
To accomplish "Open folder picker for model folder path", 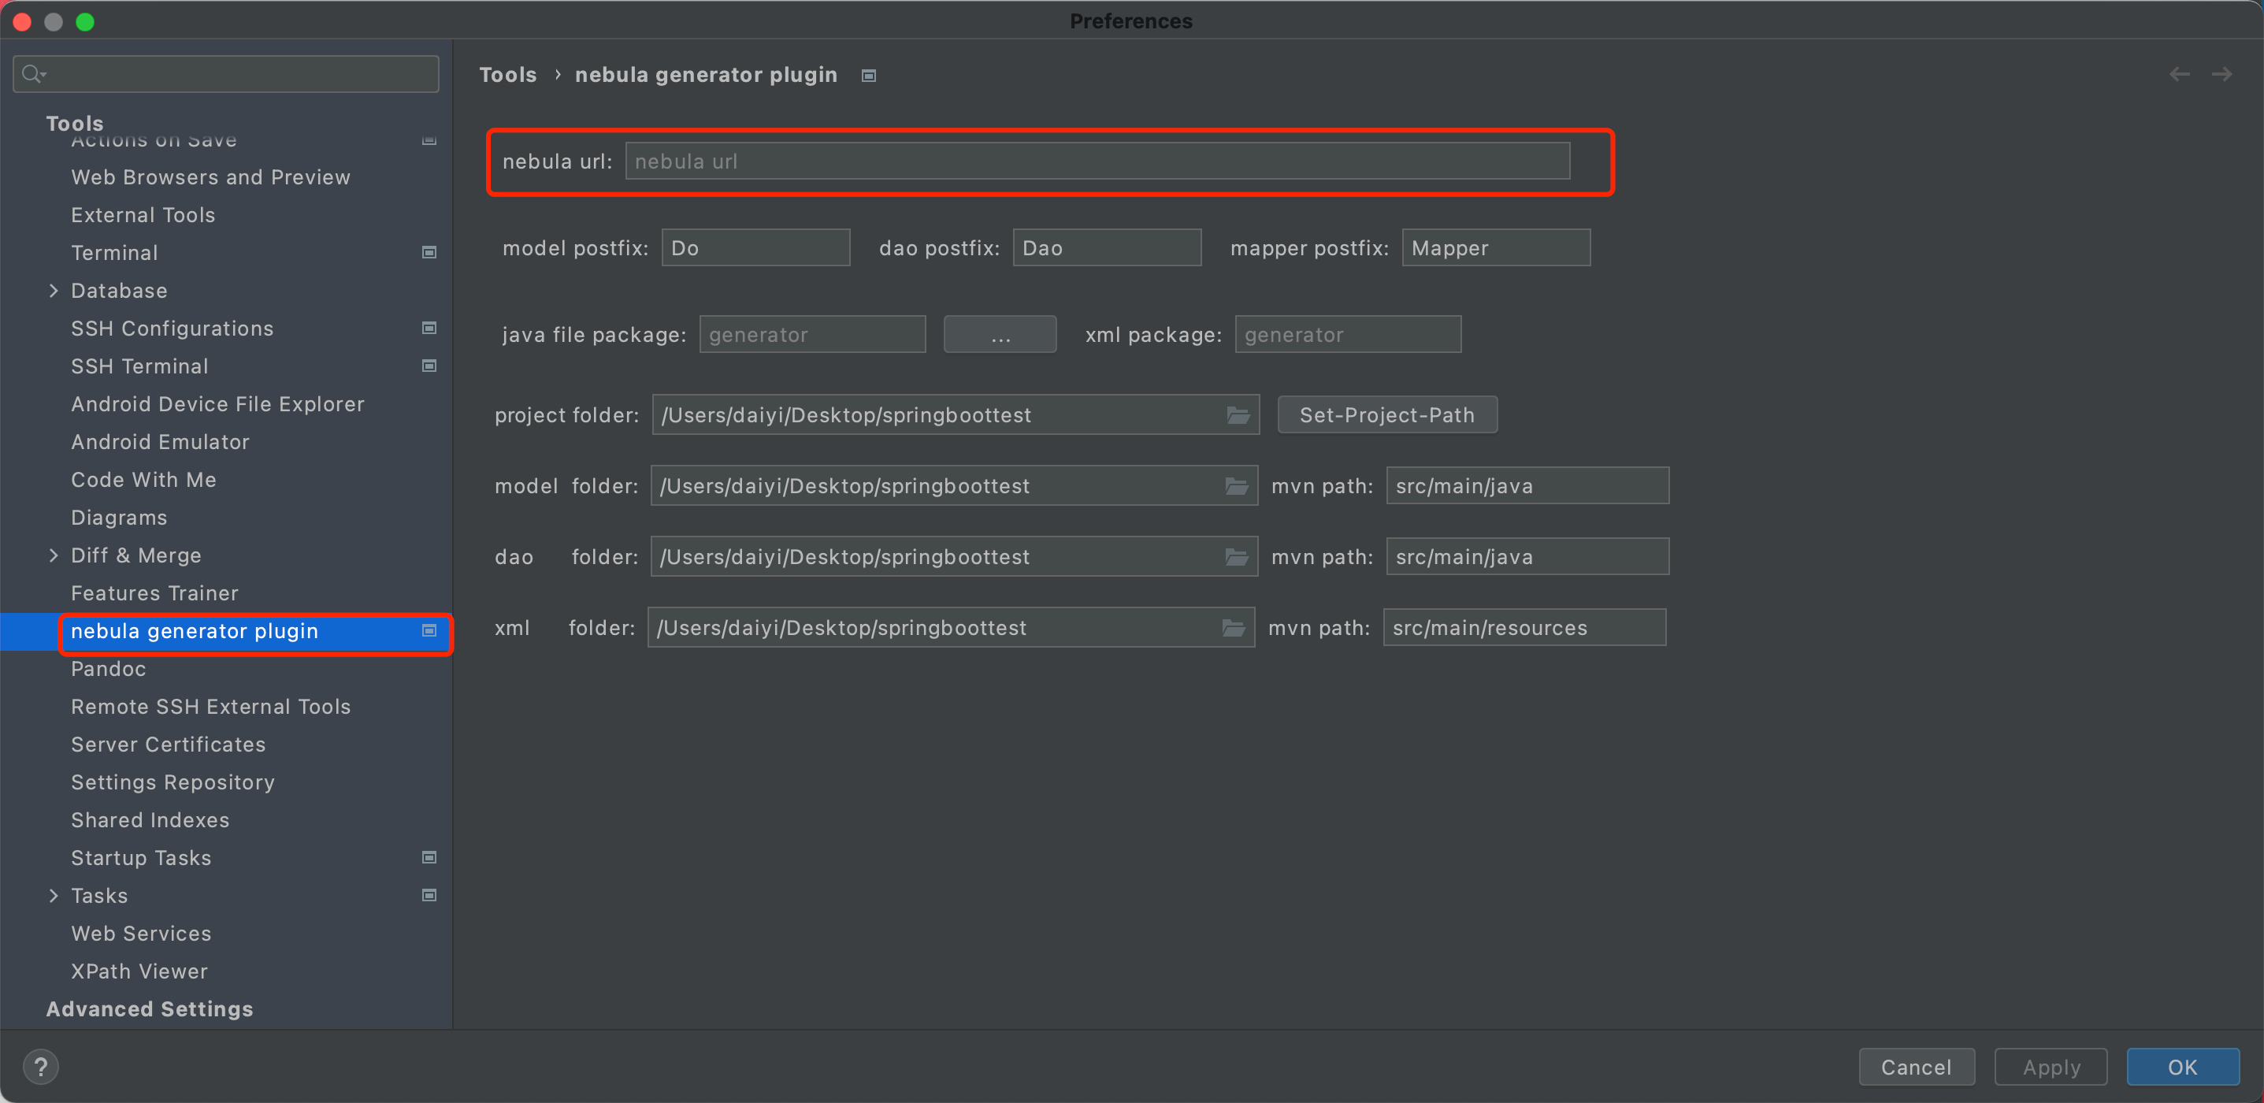I will [1237, 485].
